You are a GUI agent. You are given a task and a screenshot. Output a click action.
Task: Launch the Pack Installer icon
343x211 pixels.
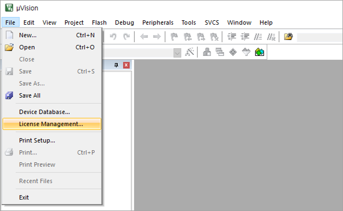pyautogui.click(x=259, y=52)
